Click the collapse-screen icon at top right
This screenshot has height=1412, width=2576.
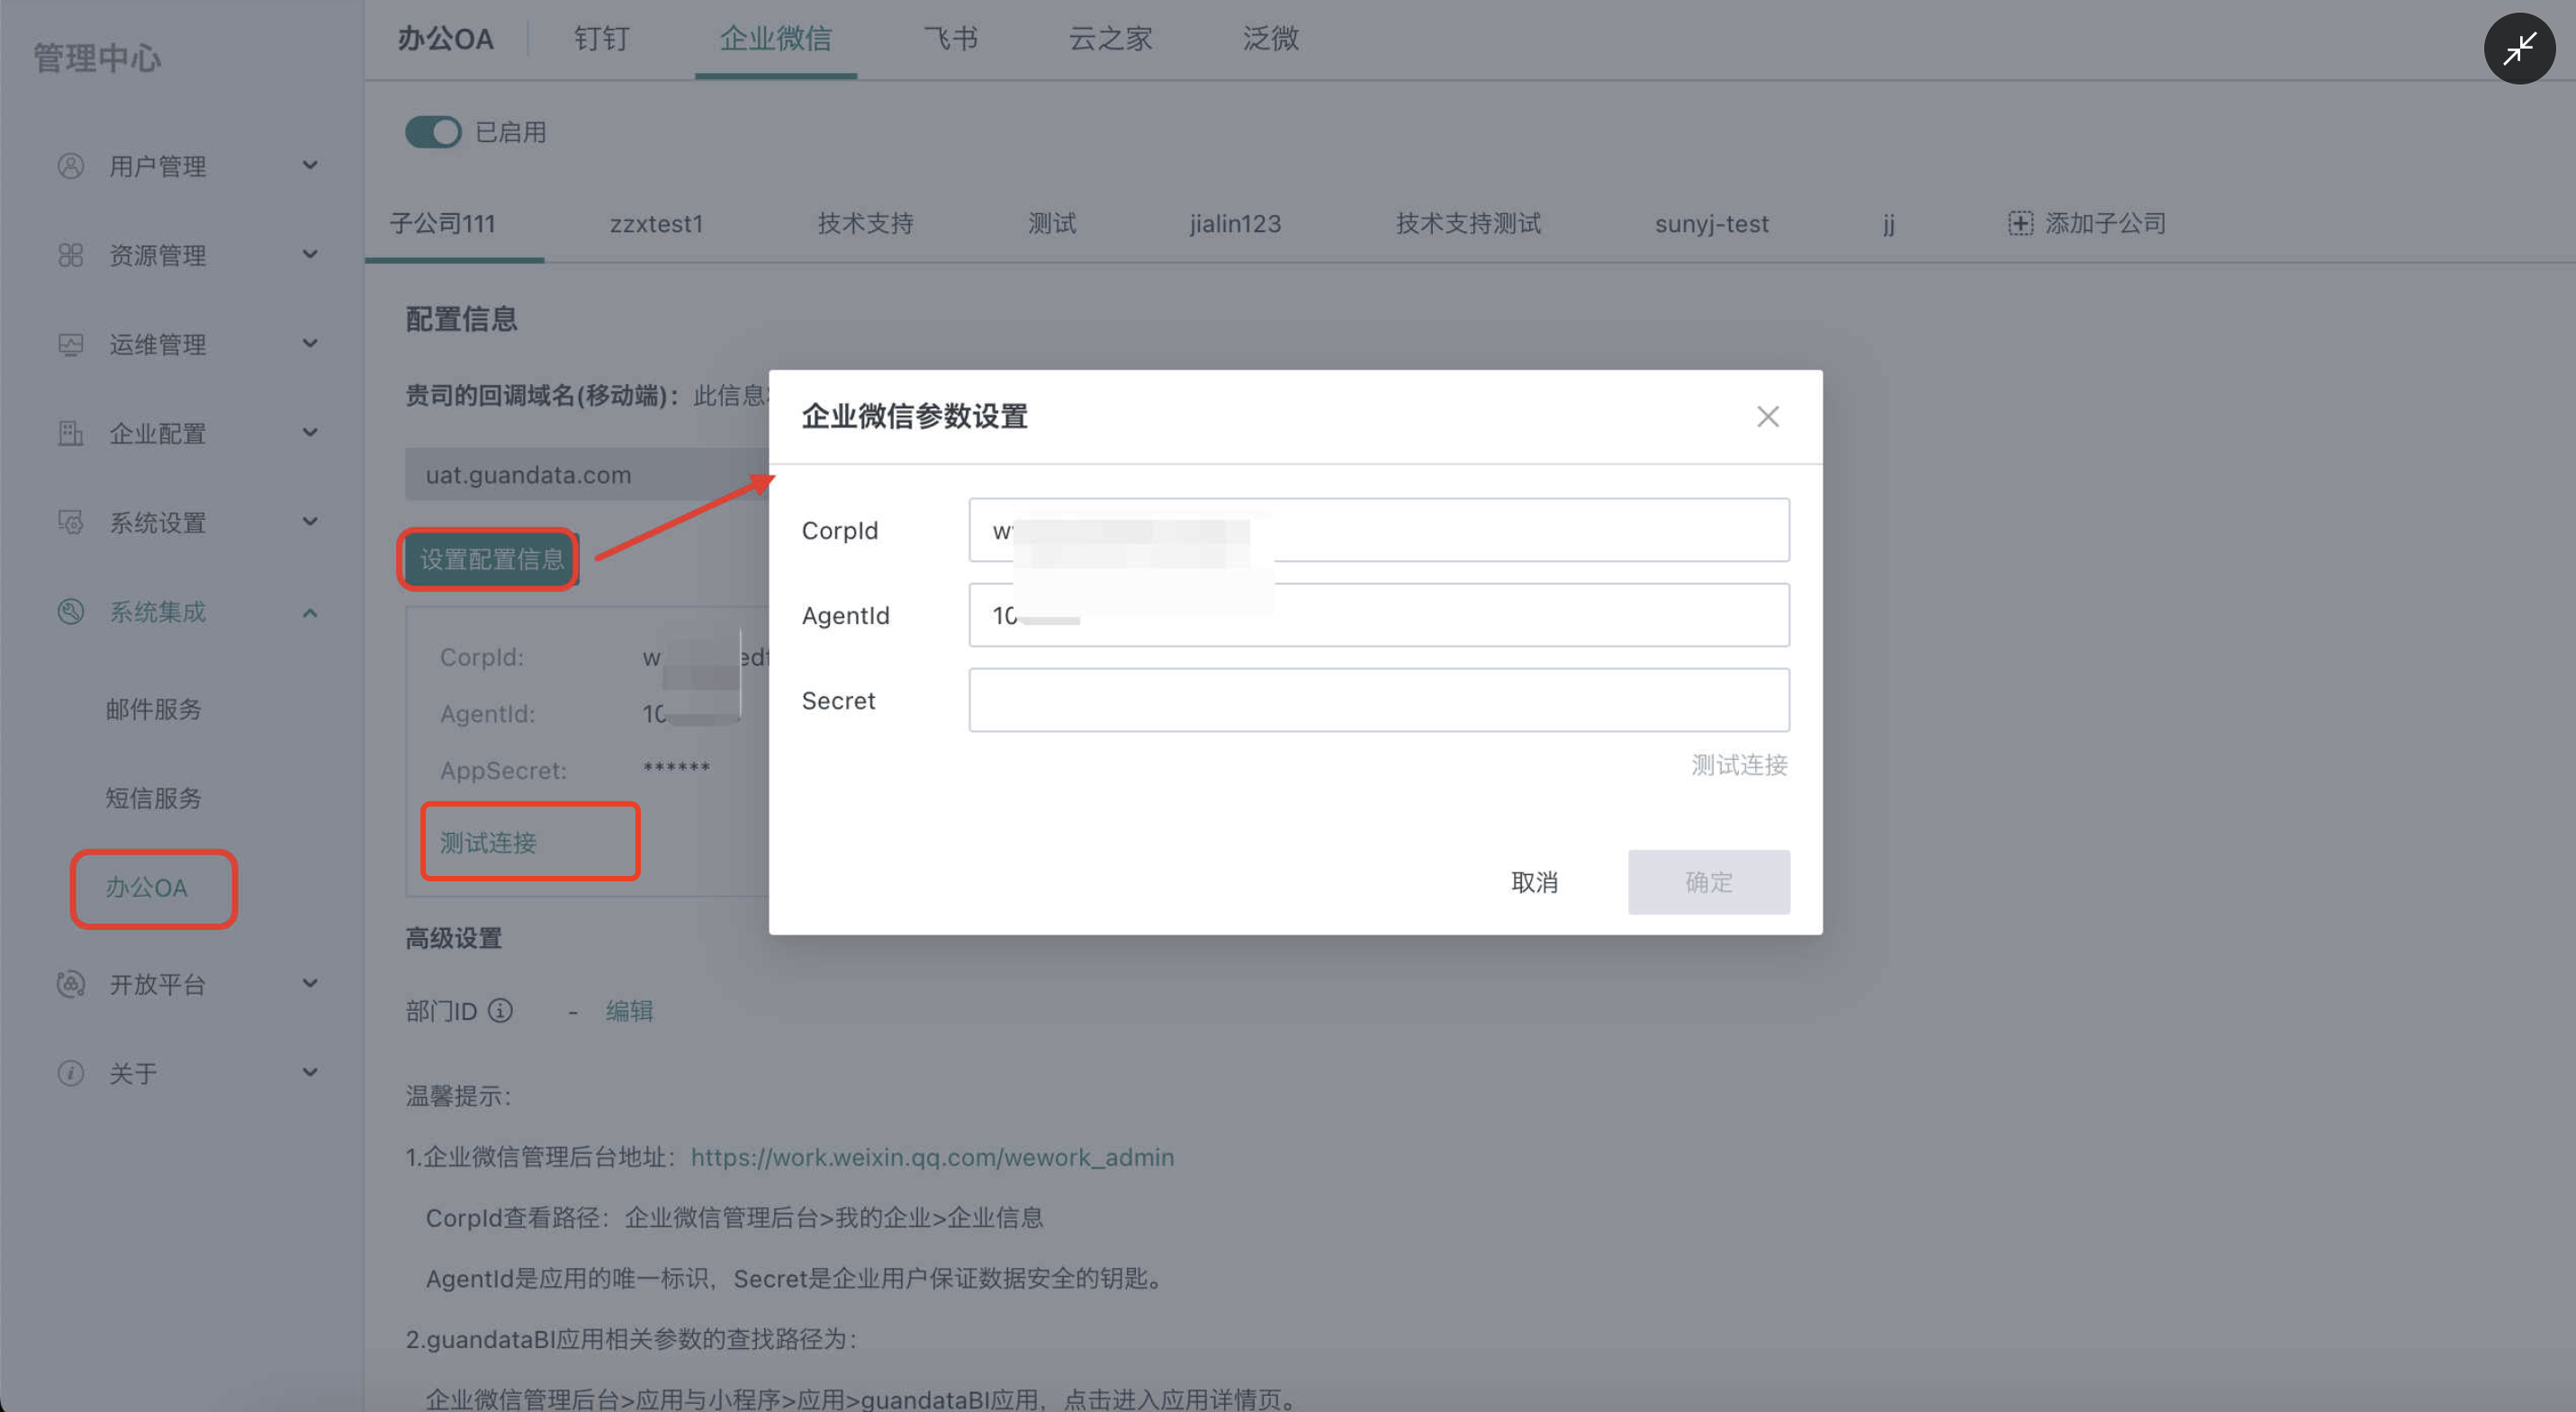click(x=2520, y=48)
